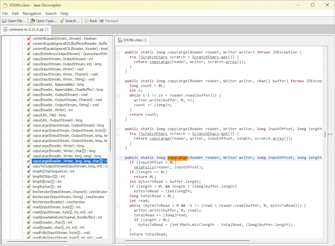Click the Search toolbar button

pyautogui.click(x=70, y=21)
